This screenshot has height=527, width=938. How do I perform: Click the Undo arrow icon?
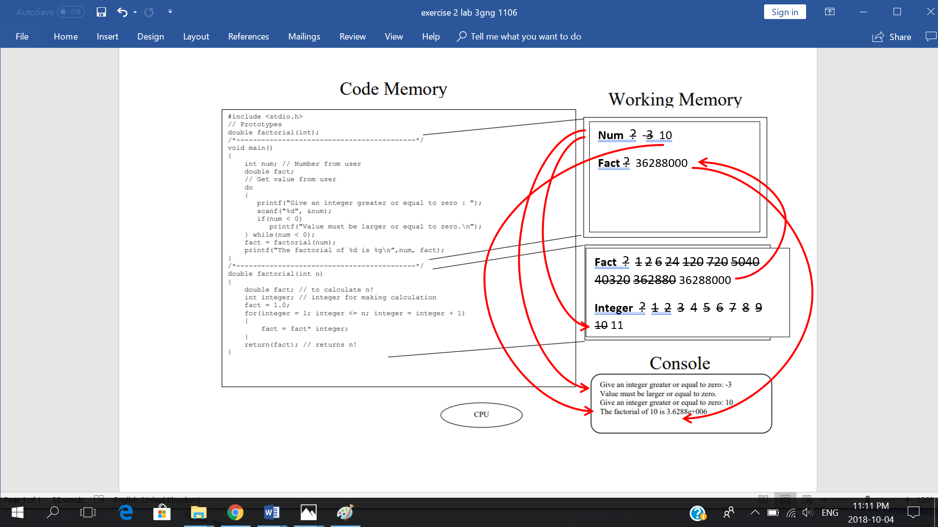tap(122, 12)
